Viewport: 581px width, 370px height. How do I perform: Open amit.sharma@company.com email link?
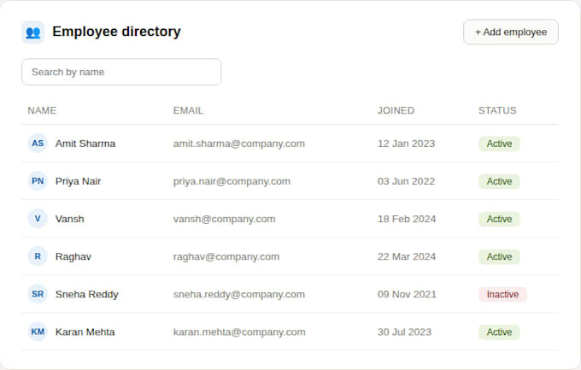[239, 144]
